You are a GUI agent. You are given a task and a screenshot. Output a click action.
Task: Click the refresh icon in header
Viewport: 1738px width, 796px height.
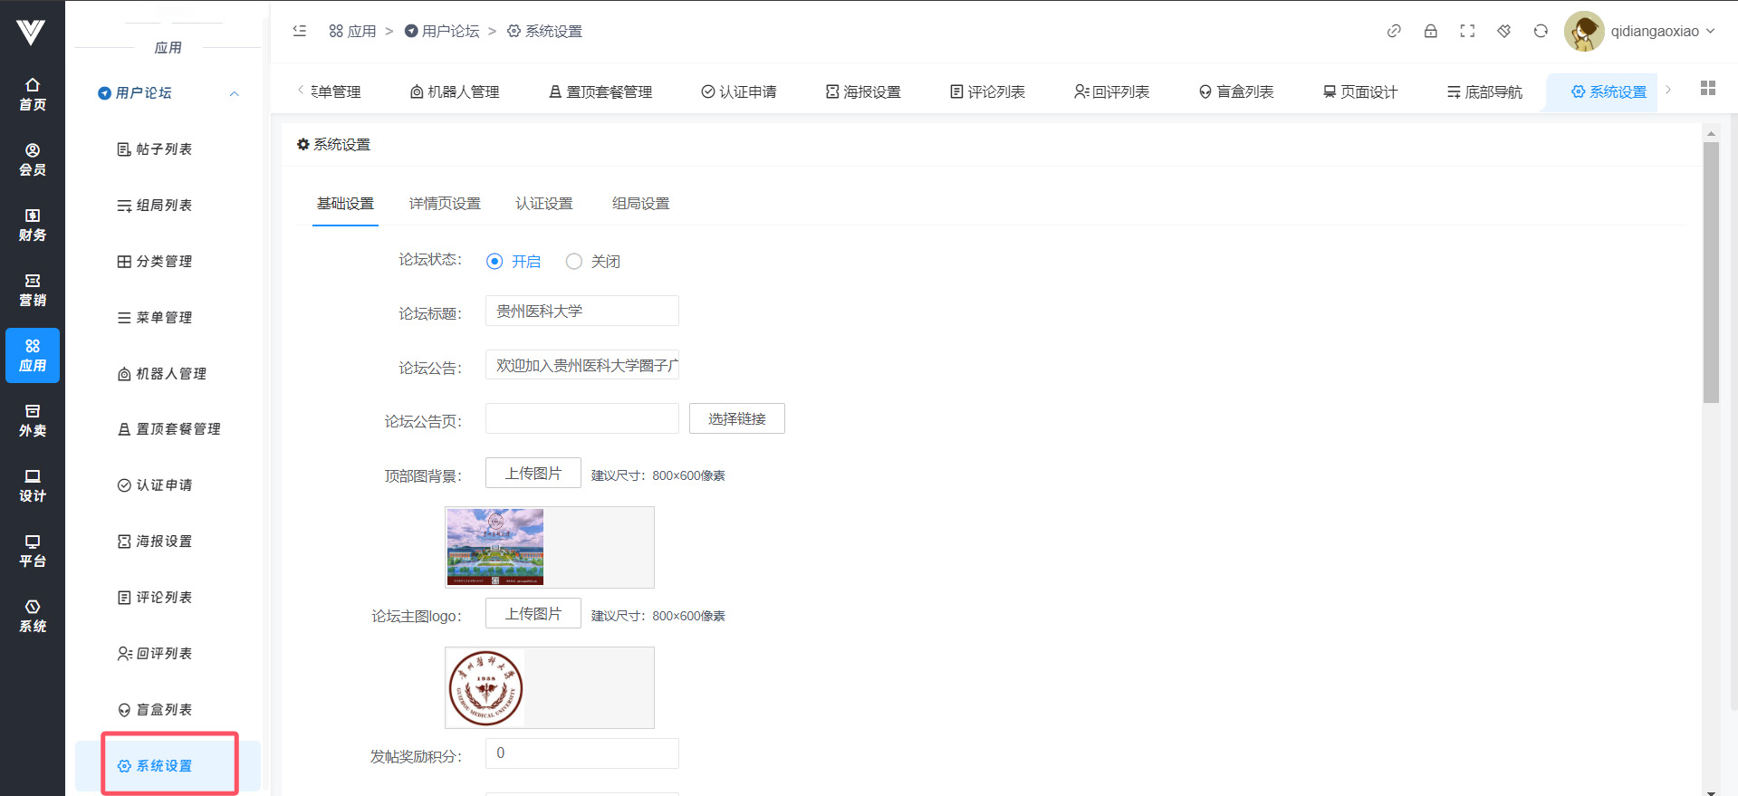coord(1541,31)
